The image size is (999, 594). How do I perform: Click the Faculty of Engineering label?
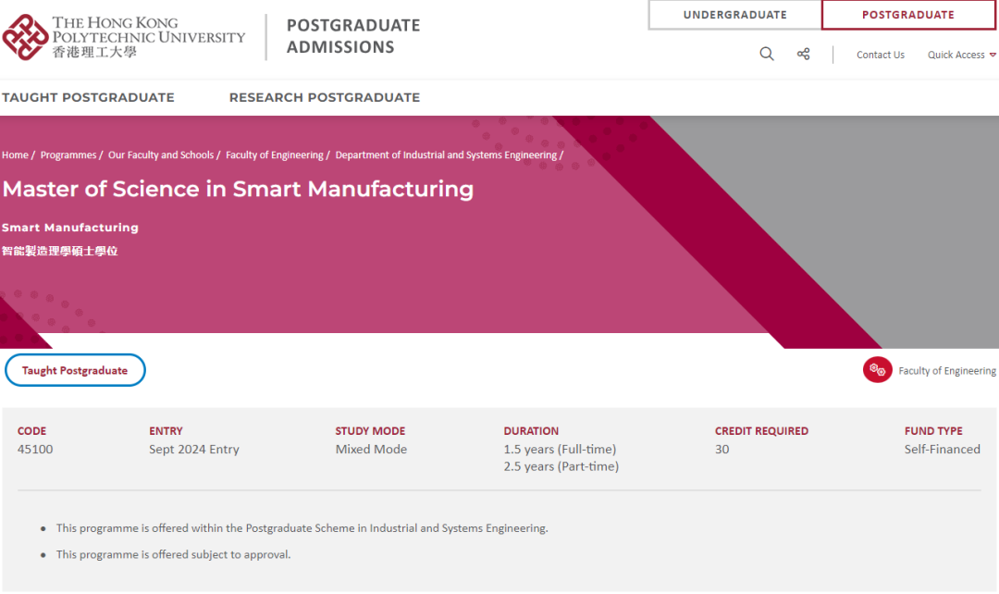[x=947, y=371]
